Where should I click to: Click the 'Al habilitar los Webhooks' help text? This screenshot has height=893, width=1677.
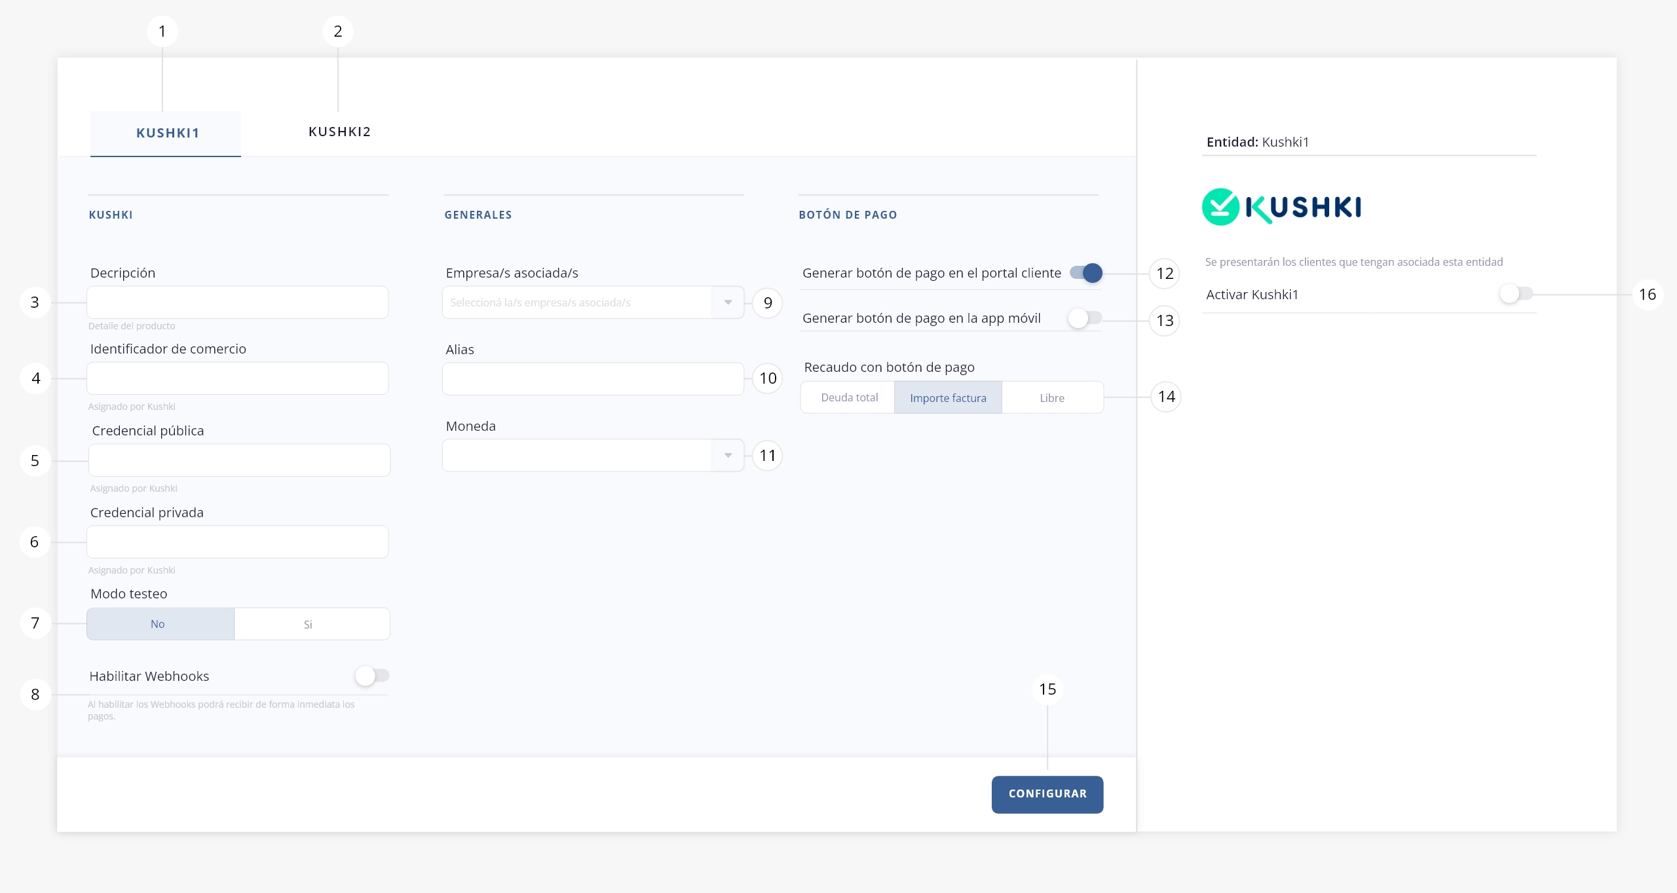[x=221, y=710]
